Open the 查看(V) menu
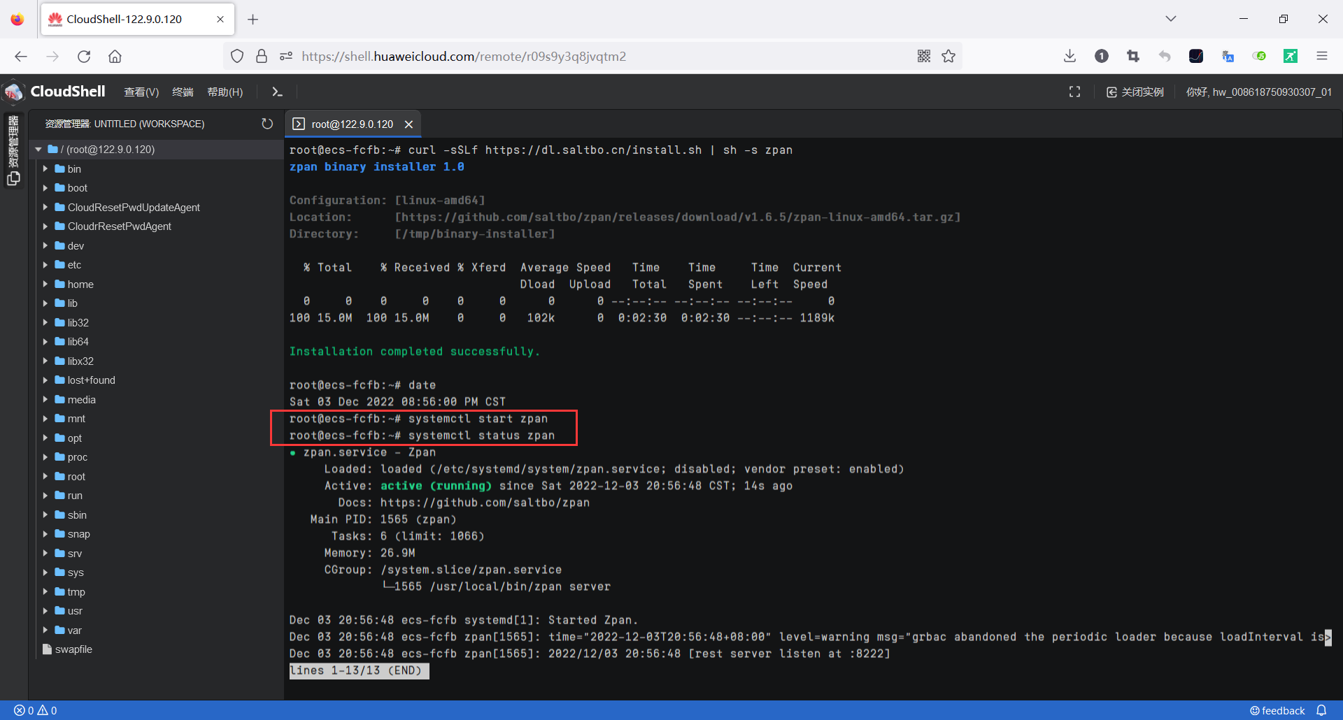This screenshot has width=1343, height=720. 141,92
